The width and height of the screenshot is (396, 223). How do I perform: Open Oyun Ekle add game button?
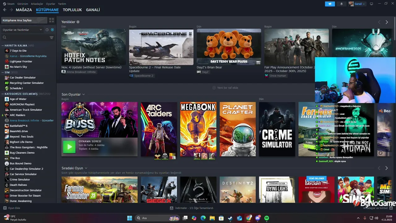[12, 208]
